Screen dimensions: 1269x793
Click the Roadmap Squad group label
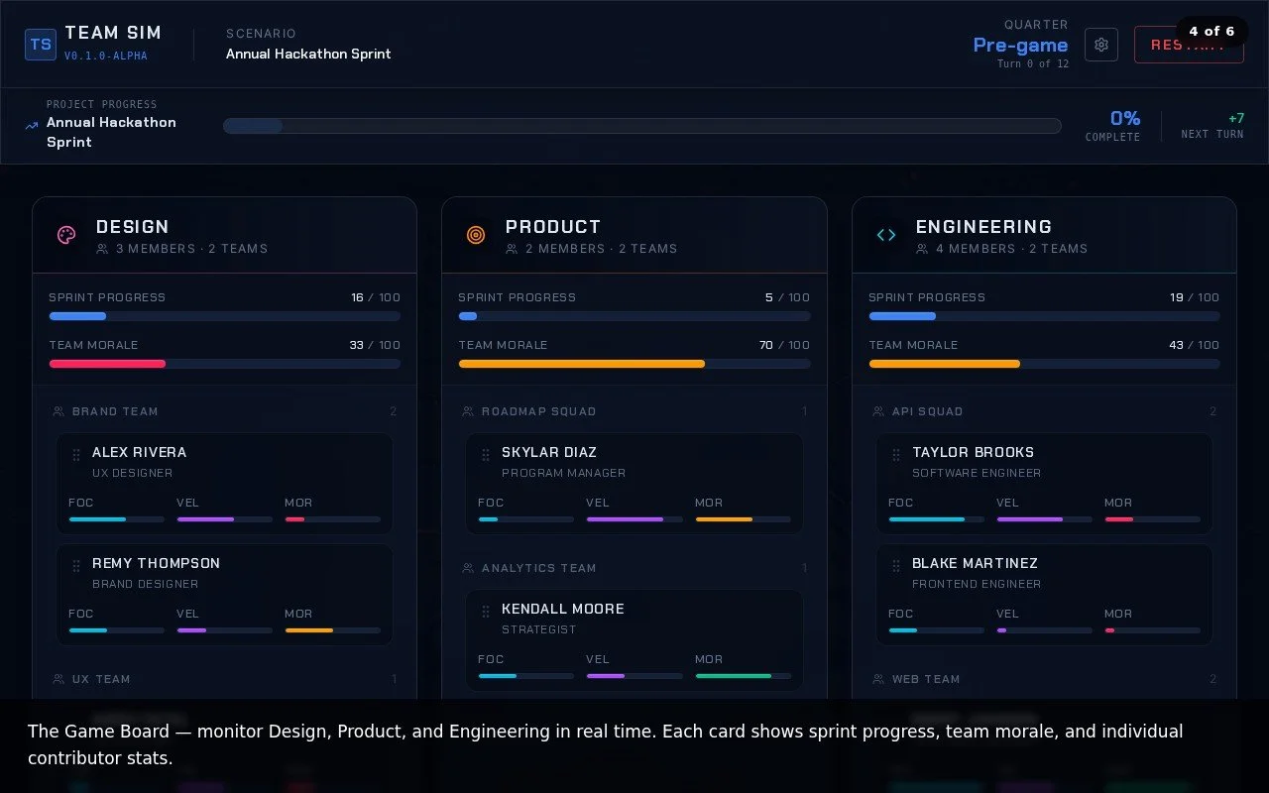click(x=539, y=411)
